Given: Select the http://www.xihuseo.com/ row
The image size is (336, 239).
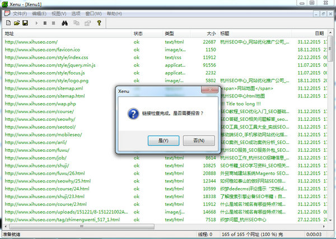Looking at the screenshot, I should pyautogui.click(x=165, y=42).
